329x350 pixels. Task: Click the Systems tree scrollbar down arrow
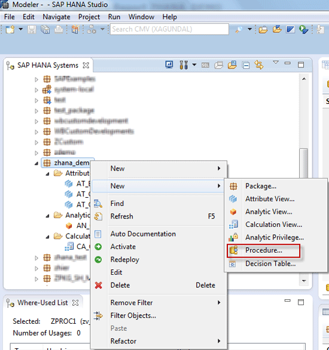click(x=304, y=281)
